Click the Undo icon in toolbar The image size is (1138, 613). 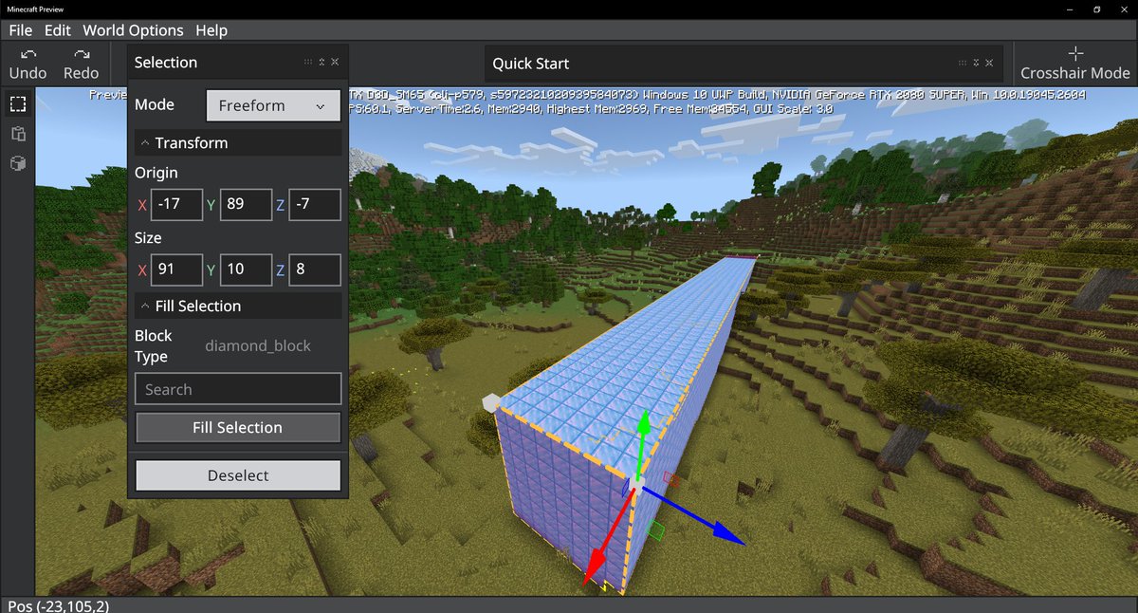28,55
